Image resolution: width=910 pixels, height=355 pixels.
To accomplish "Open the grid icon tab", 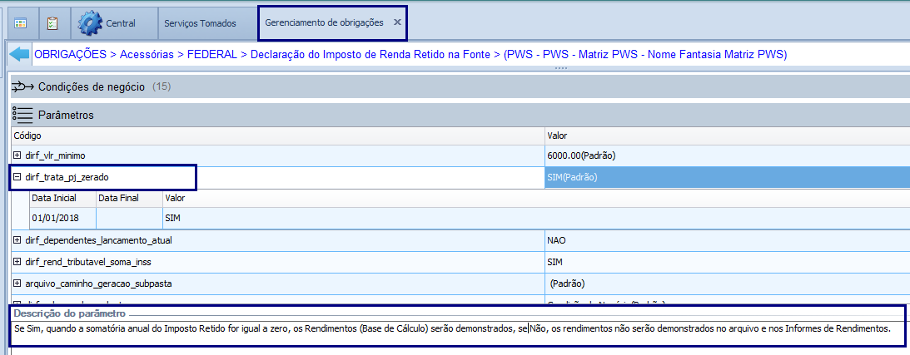I will pyautogui.click(x=22, y=24).
